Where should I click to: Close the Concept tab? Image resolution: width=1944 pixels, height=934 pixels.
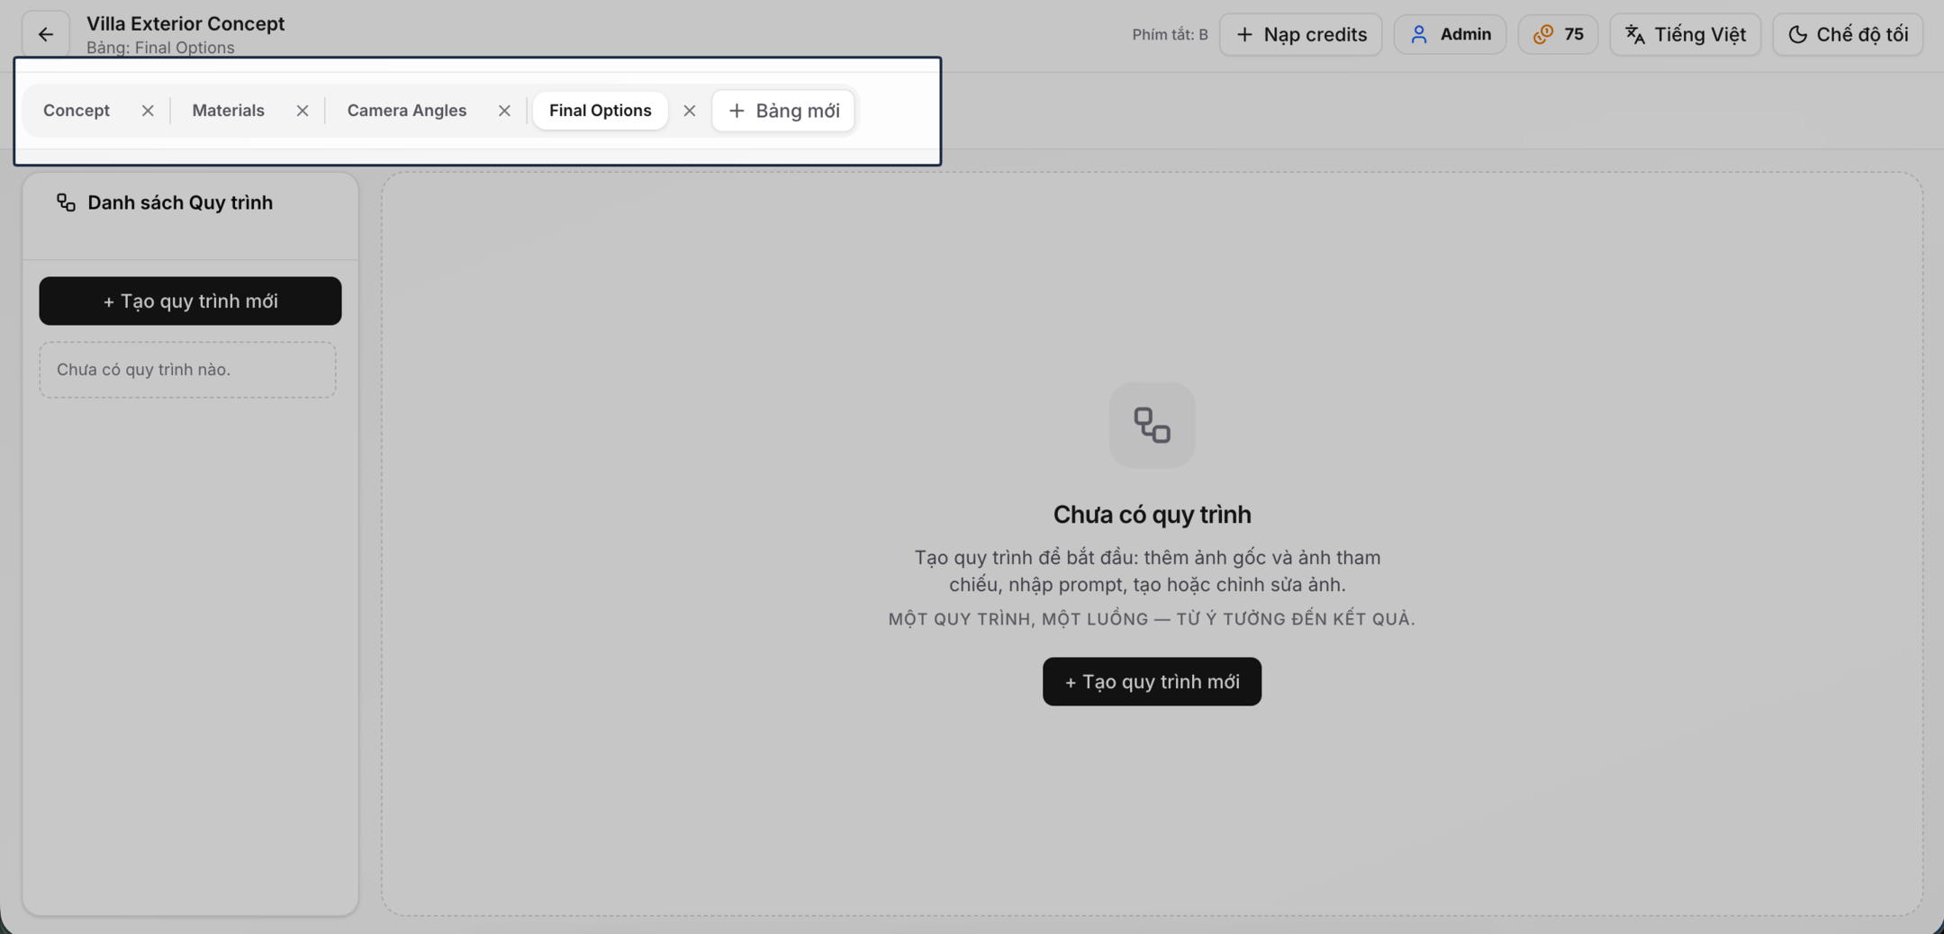pyautogui.click(x=148, y=111)
